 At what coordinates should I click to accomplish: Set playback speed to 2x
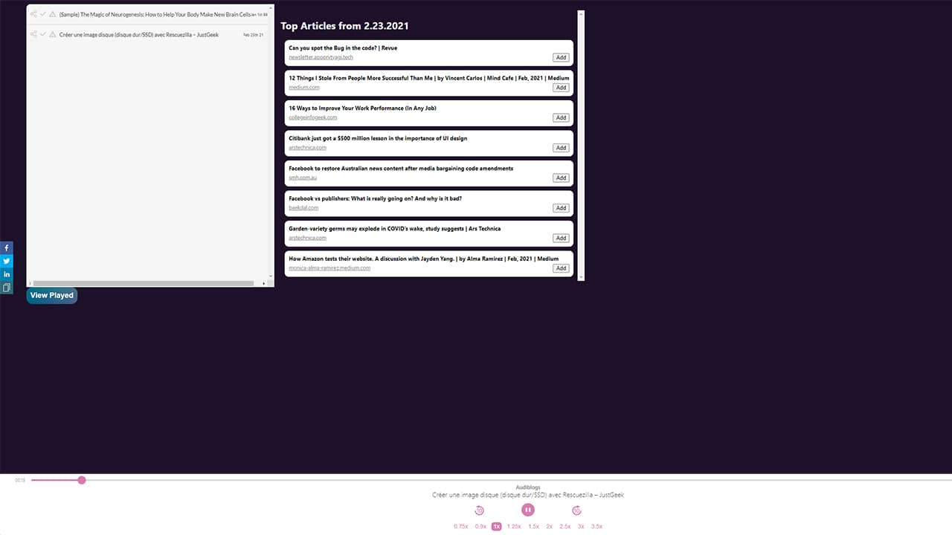click(550, 526)
